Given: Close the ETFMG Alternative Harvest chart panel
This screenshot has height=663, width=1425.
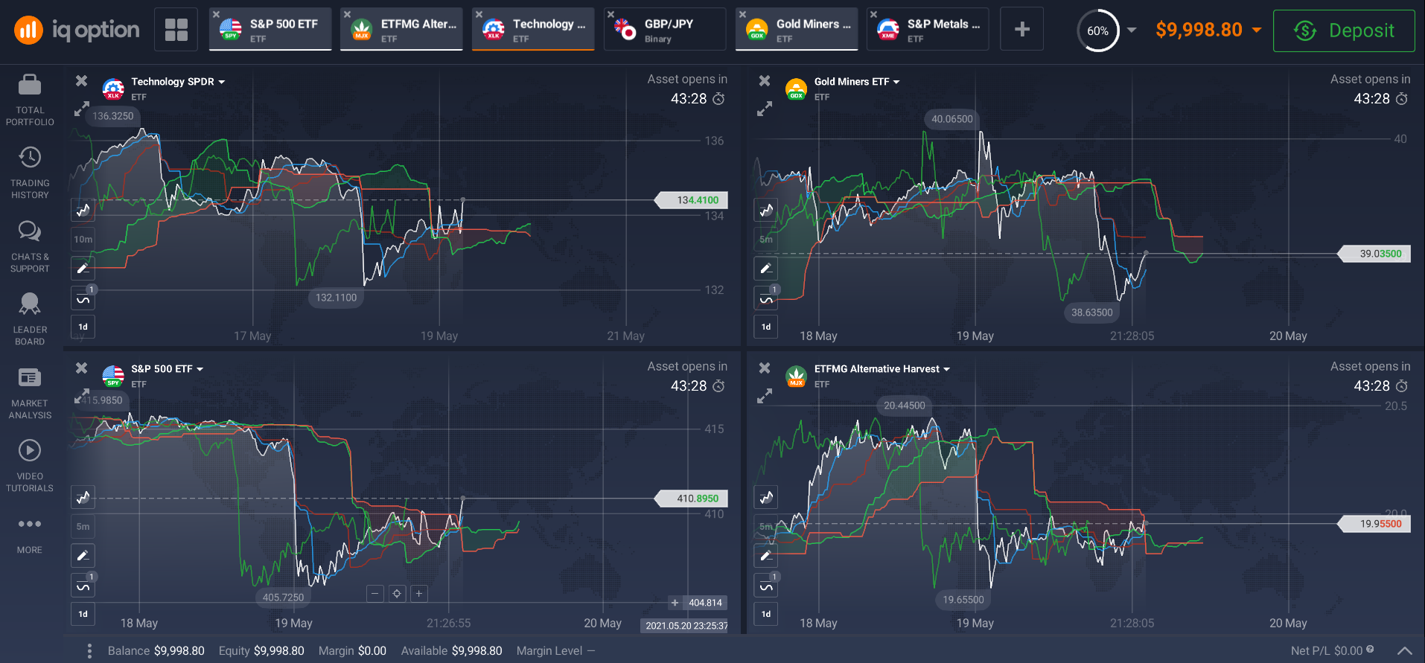Looking at the screenshot, I should 765,368.
